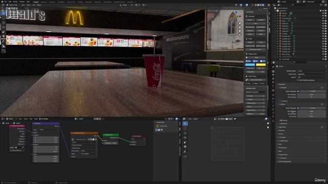Screen dimensions: 328x184
Task: Collapse the Sampling panel
Action: tap(281, 84)
